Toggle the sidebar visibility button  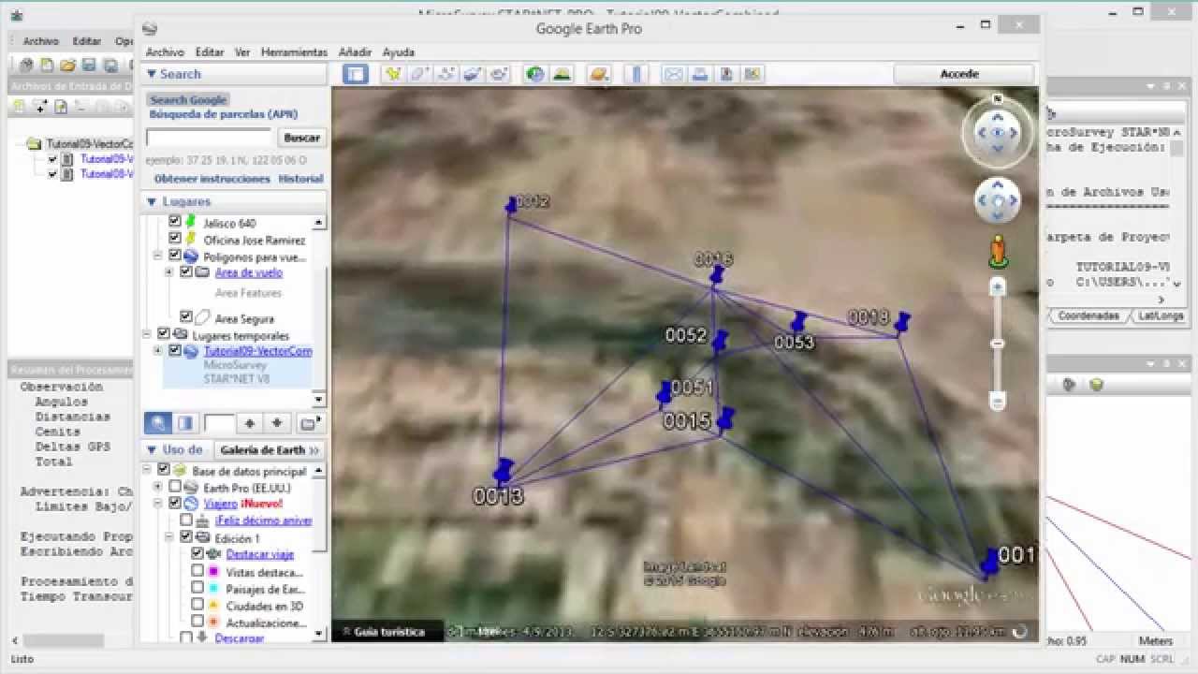pyautogui.click(x=356, y=74)
